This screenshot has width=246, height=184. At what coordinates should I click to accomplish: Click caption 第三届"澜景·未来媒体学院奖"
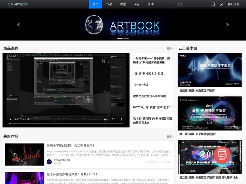[197, 134]
